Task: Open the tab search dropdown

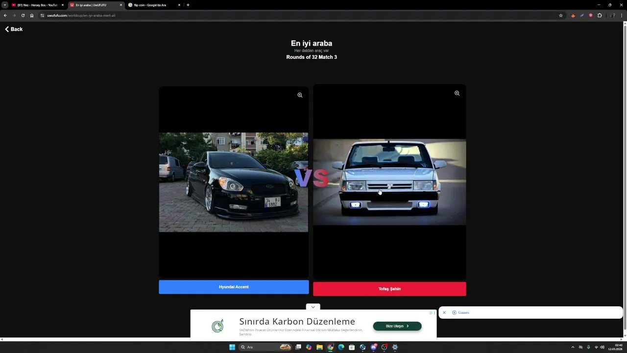Action: pyautogui.click(x=4, y=5)
